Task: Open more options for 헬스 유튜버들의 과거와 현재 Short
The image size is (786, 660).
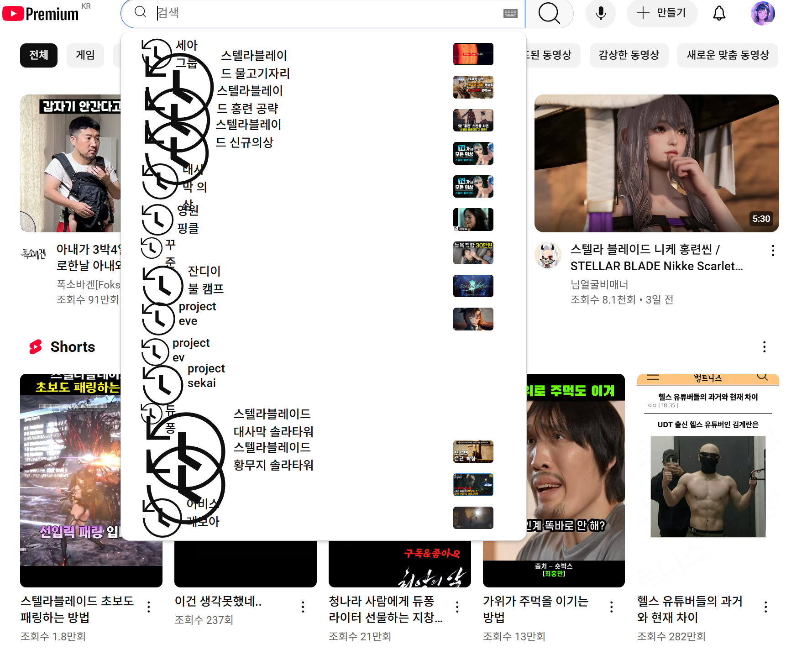Action: point(765,607)
